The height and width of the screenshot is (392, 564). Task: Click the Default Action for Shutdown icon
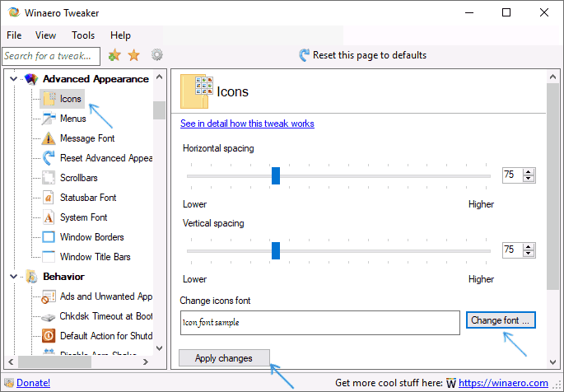point(49,336)
